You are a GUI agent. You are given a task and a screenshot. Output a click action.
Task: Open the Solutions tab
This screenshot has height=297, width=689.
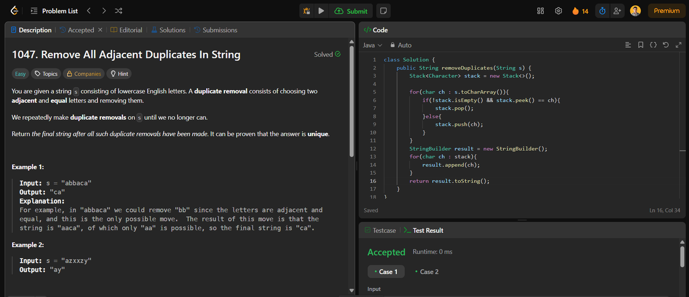(x=168, y=30)
